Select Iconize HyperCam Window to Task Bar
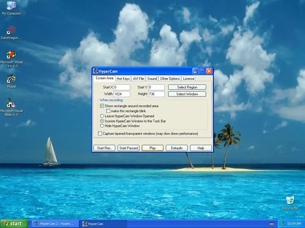The width and height of the screenshot is (305, 228). click(x=102, y=121)
